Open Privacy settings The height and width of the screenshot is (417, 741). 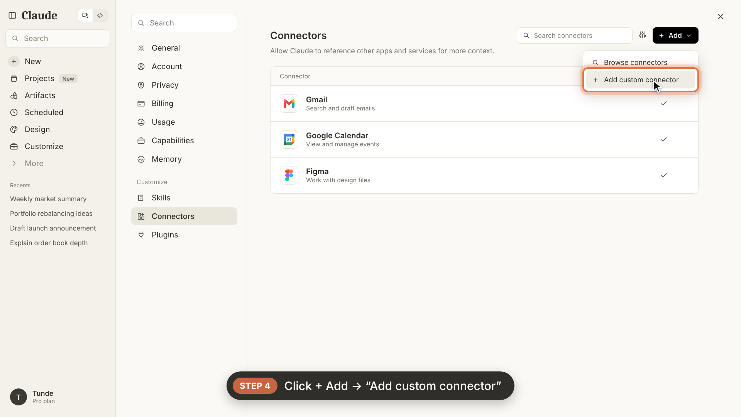click(x=184, y=85)
